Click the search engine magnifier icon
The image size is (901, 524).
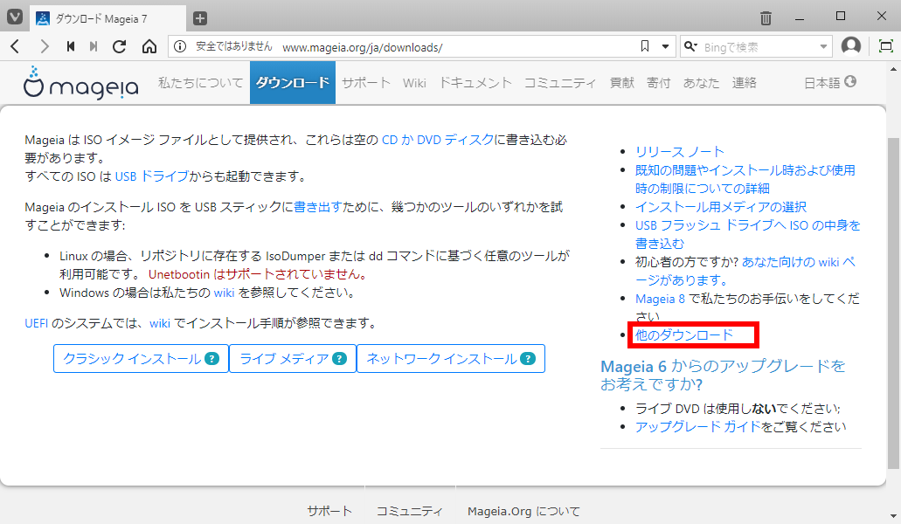coord(690,46)
